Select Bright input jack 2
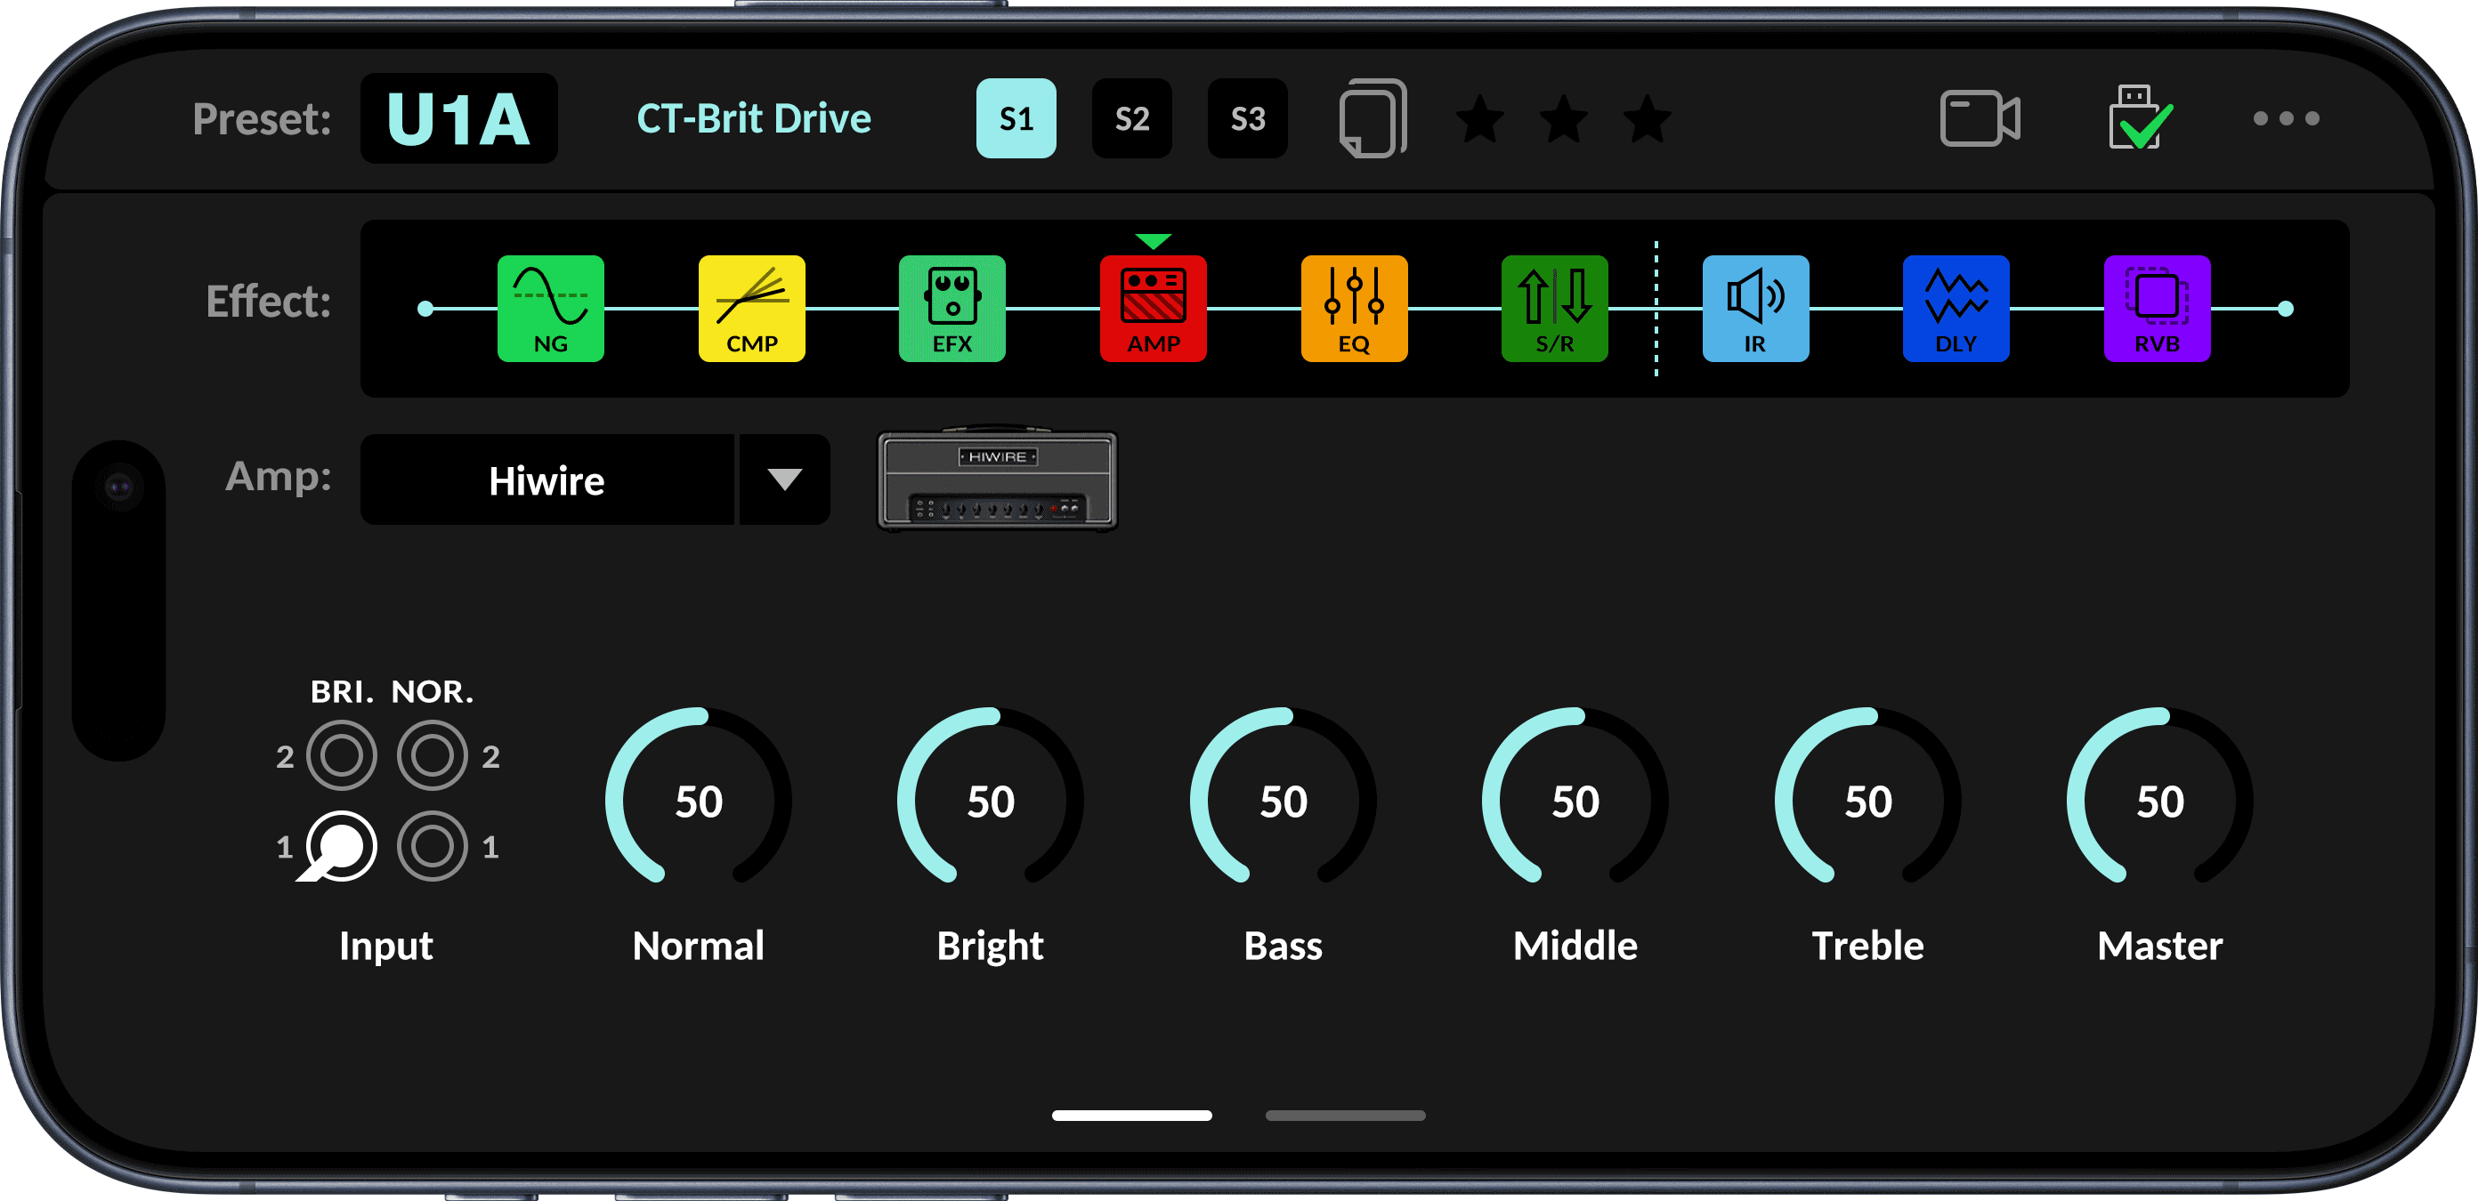Viewport: 2478px width, 1201px height. pyautogui.click(x=342, y=756)
